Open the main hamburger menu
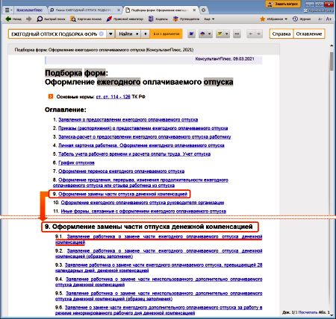Screen dimensions: 336x319 (7, 10)
